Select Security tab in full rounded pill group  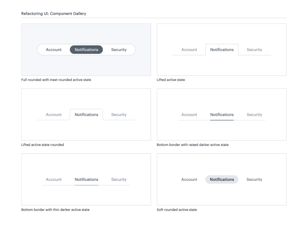click(119, 50)
